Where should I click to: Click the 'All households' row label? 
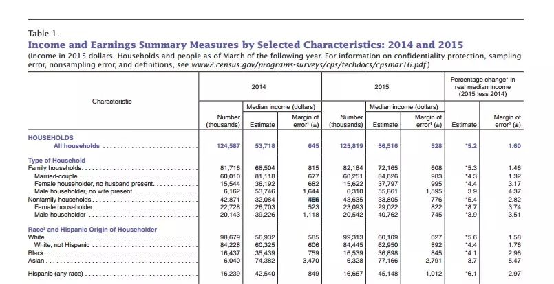tap(76, 146)
